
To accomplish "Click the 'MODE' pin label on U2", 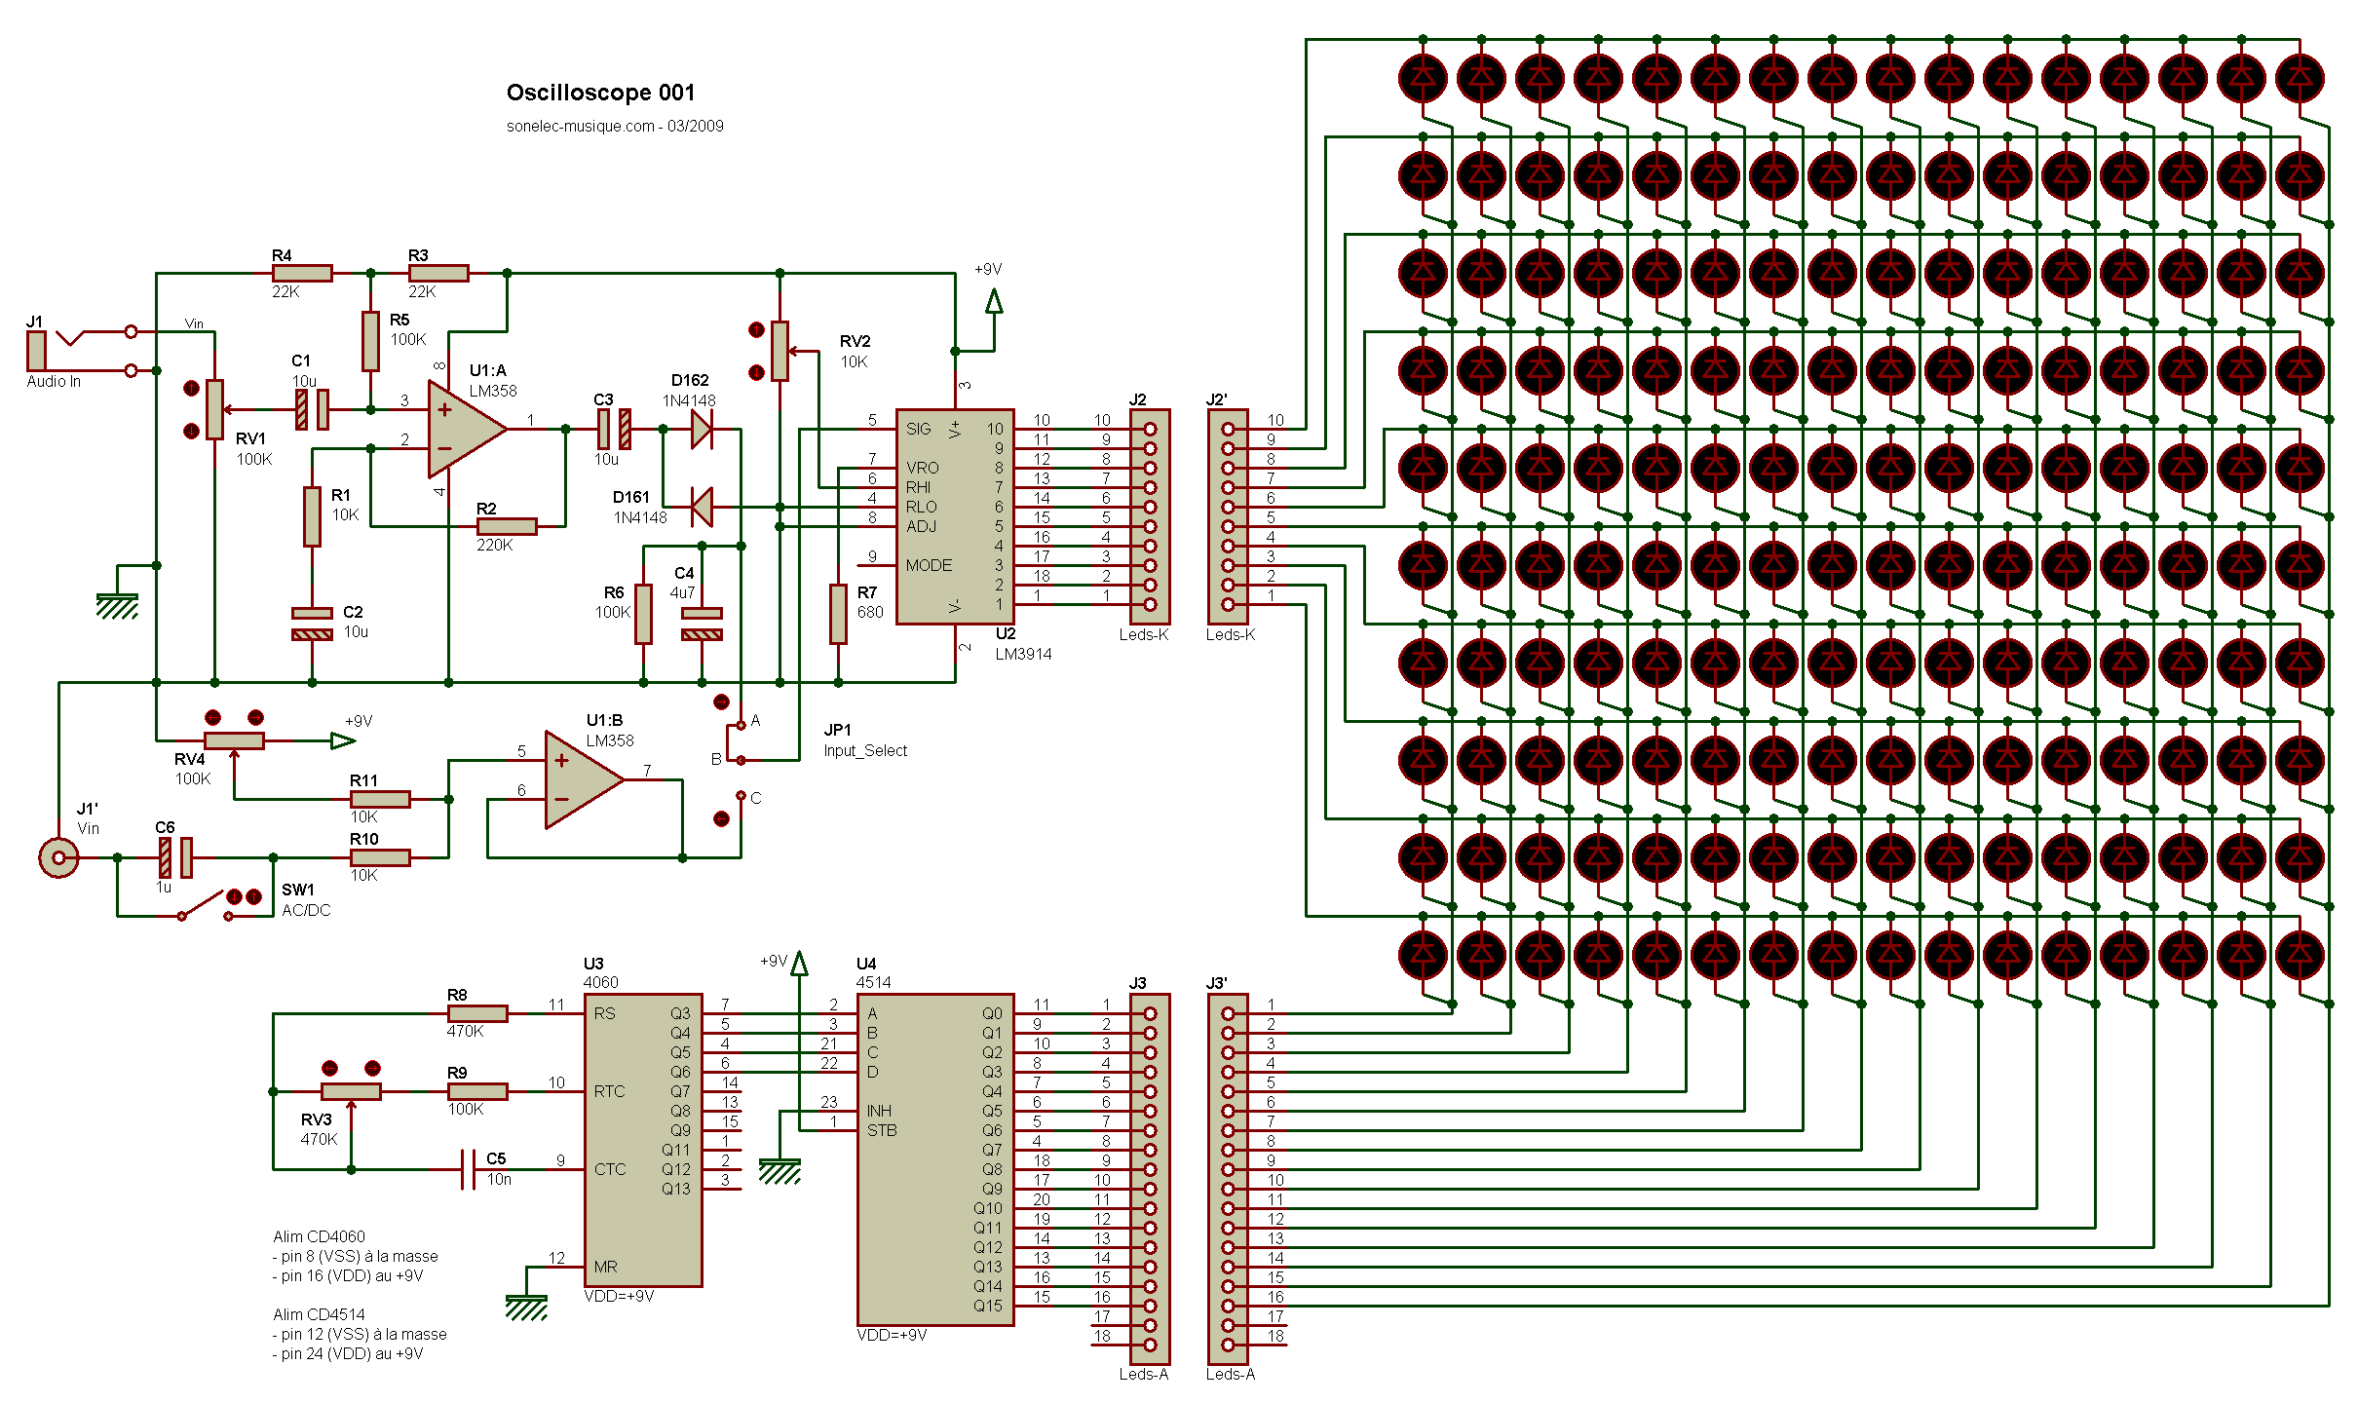I will [x=929, y=565].
